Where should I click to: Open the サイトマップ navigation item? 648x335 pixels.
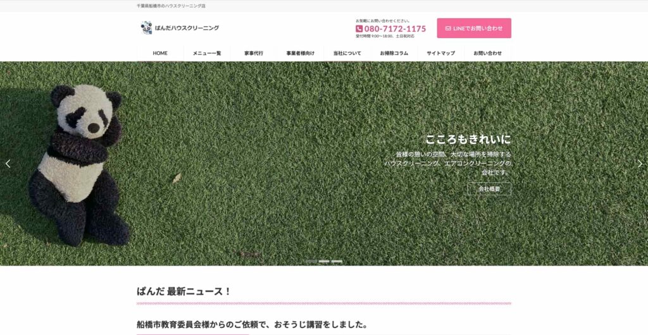pyautogui.click(x=440, y=53)
